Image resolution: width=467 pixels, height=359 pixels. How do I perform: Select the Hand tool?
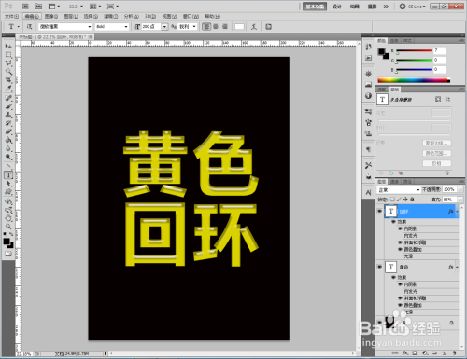point(8,218)
